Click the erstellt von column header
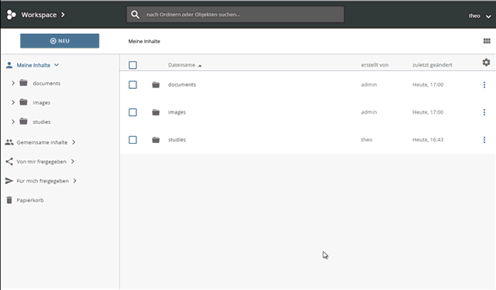 375,65
